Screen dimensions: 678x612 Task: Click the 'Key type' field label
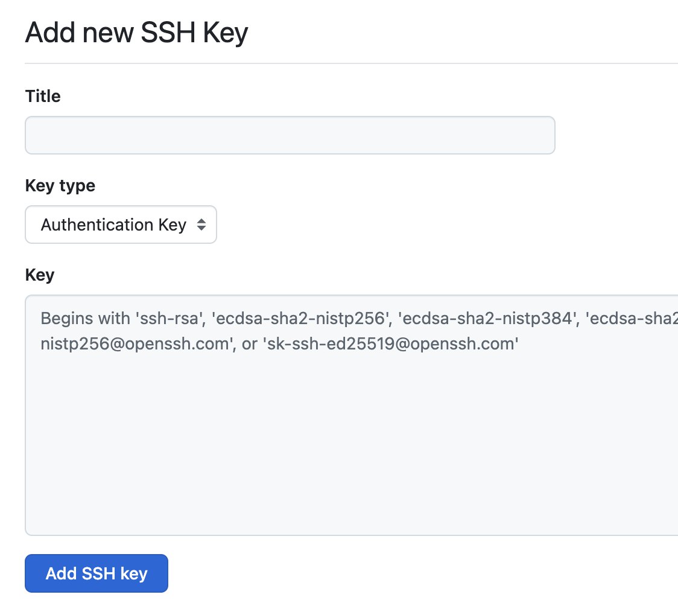60,185
